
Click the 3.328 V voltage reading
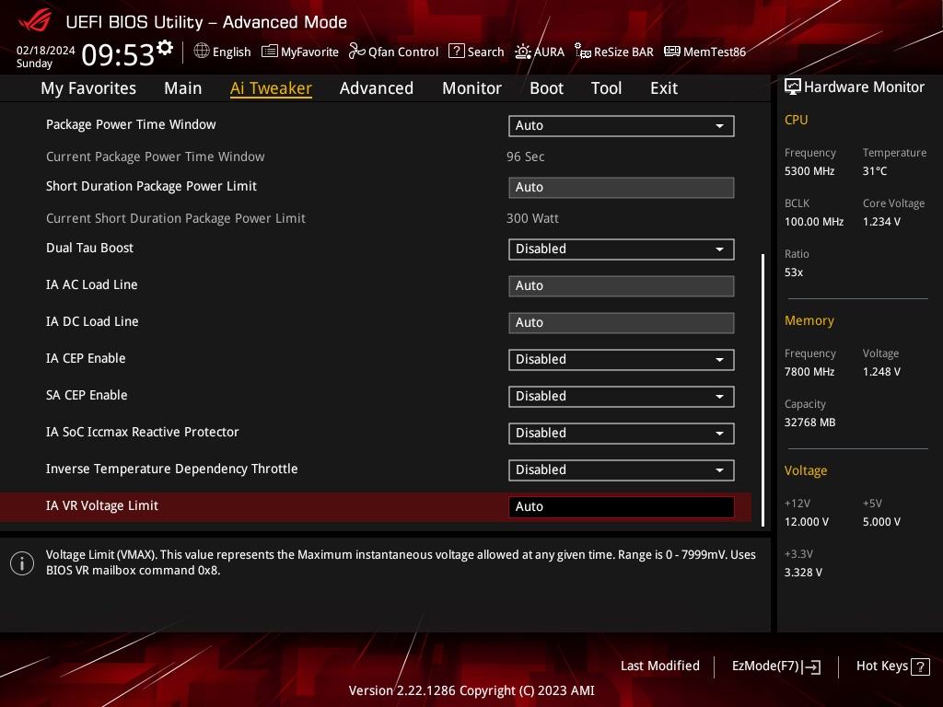click(x=803, y=573)
